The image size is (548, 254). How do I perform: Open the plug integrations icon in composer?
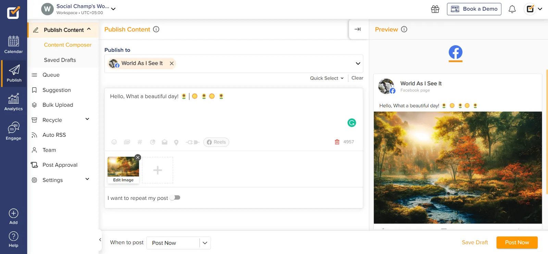(192, 142)
